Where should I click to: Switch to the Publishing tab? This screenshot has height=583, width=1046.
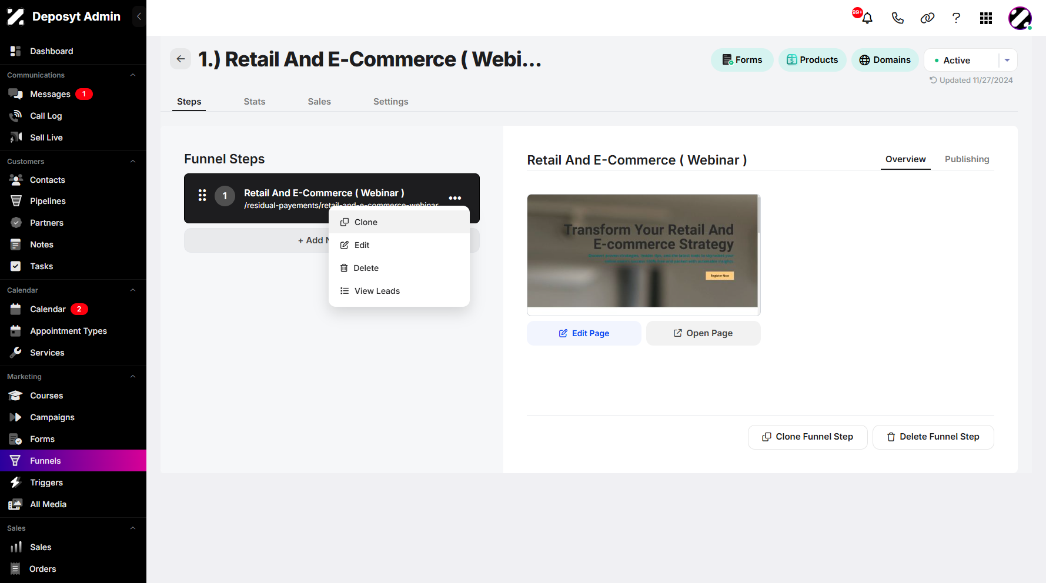(x=967, y=159)
